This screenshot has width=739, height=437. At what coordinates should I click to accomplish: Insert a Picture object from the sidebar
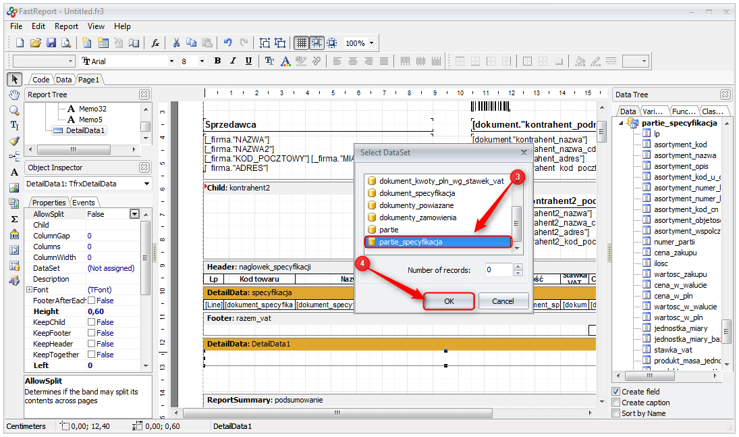[14, 188]
